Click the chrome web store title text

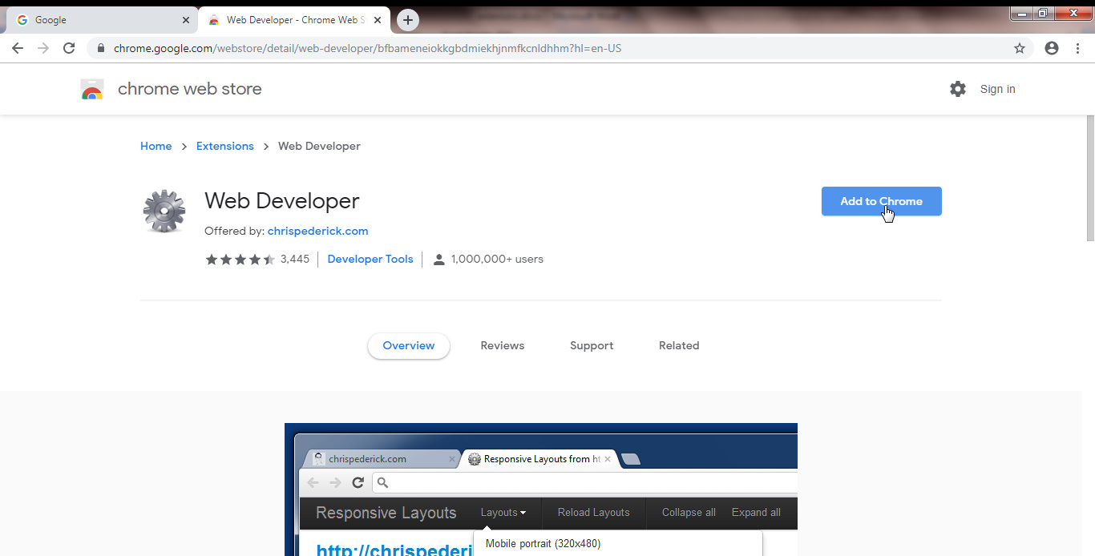coord(190,89)
